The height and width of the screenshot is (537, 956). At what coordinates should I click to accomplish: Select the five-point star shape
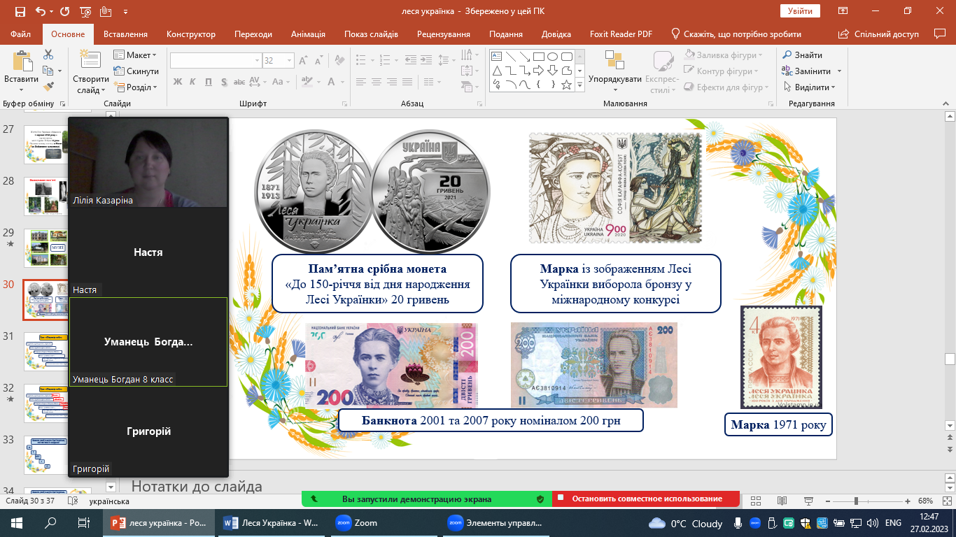point(566,85)
